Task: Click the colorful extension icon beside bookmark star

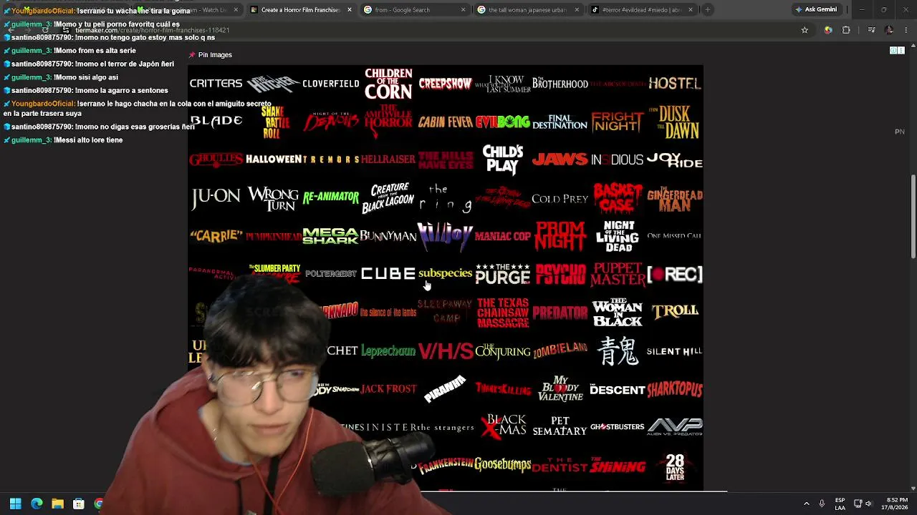Action: (x=828, y=30)
